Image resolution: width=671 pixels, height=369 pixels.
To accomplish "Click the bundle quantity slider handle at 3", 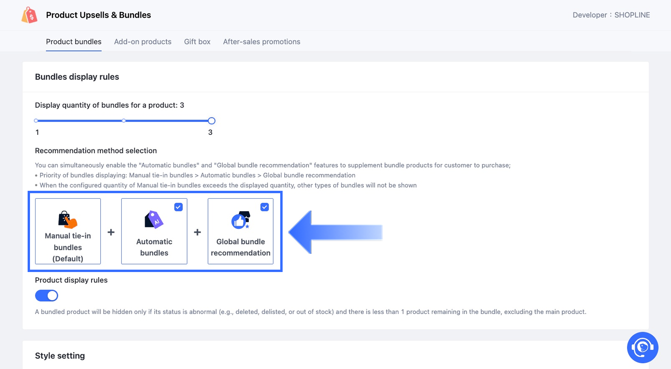I will 212,121.
